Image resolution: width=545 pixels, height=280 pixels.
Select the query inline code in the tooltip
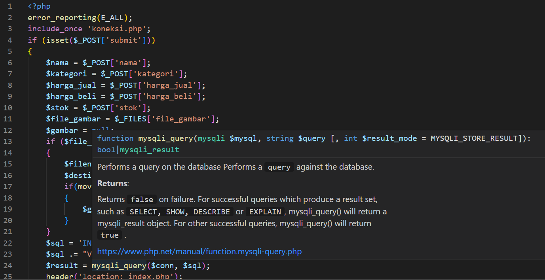click(279, 167)
